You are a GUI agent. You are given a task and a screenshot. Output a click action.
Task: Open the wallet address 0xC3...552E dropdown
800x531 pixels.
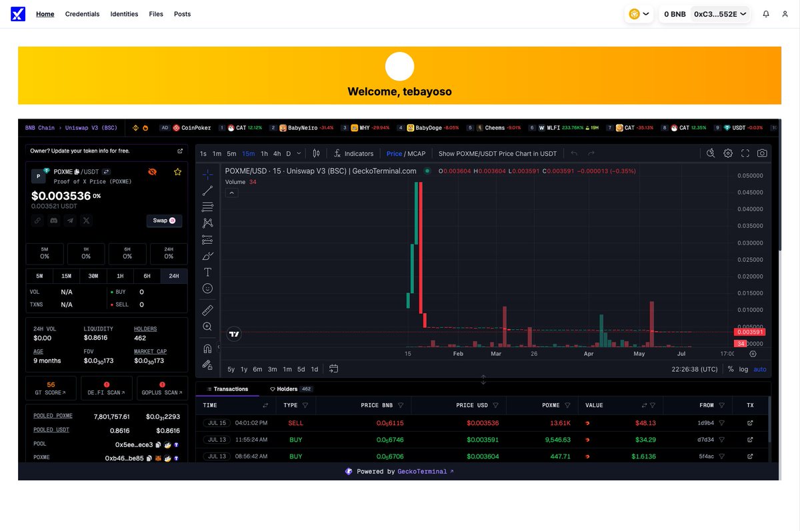tap(720, 13)
